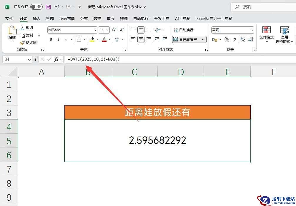Viewport: 296px width, 206px height.
Task: Toggle the AutoSave switch
Action: point(36,6)
